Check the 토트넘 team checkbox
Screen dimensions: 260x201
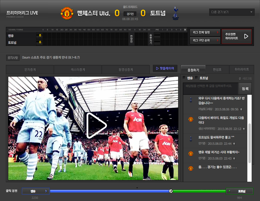(x=197, y=78)
